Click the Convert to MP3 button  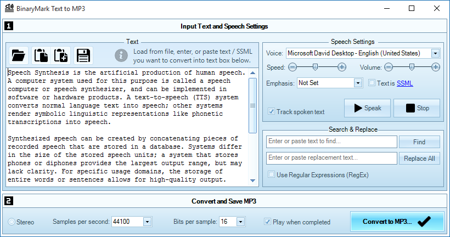pyautogui.click(x=397, y=222)
